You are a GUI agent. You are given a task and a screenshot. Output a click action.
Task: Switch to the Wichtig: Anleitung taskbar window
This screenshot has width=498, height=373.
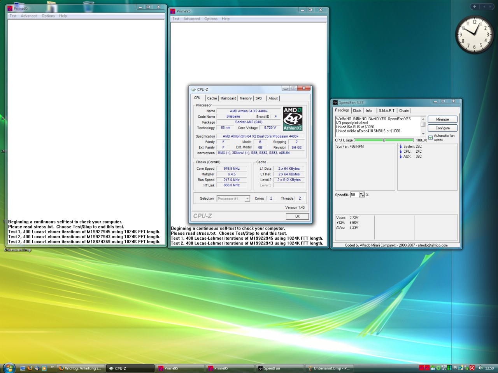point(80,368)
